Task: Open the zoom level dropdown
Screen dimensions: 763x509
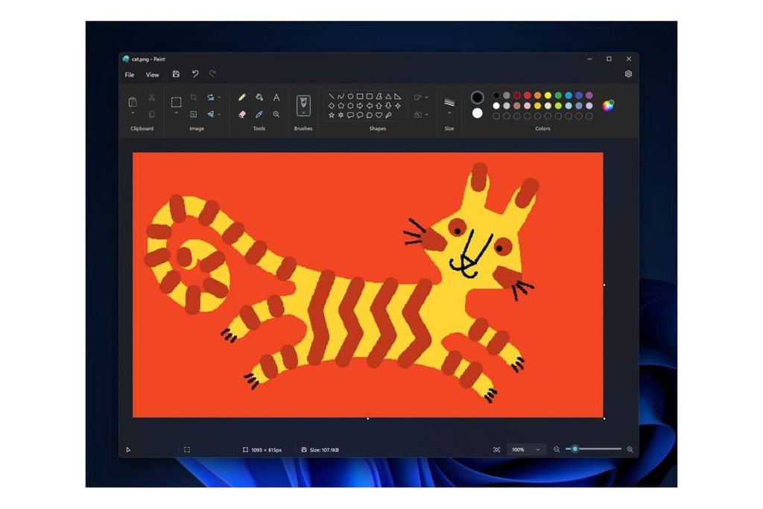Action: tap(527, 449)
